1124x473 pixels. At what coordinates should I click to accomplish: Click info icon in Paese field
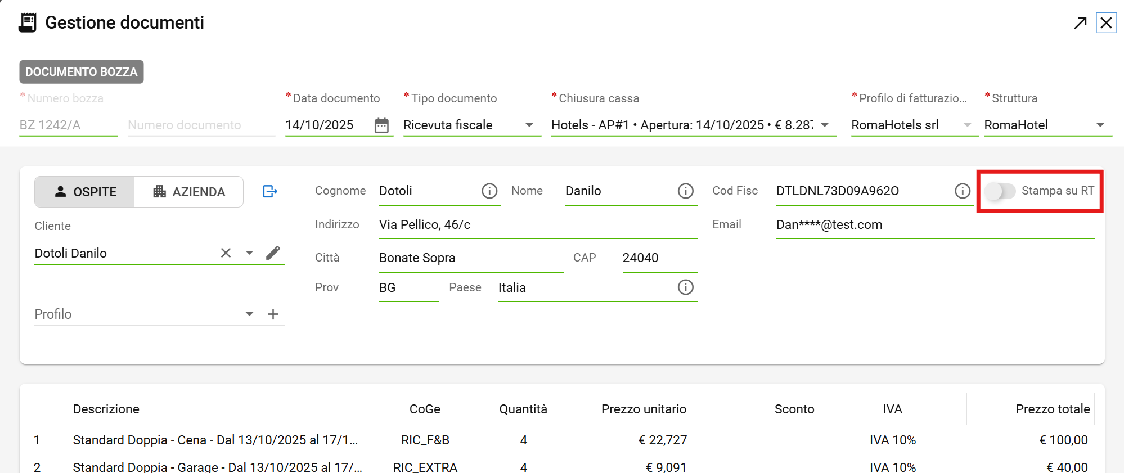(x=685, y=287)
